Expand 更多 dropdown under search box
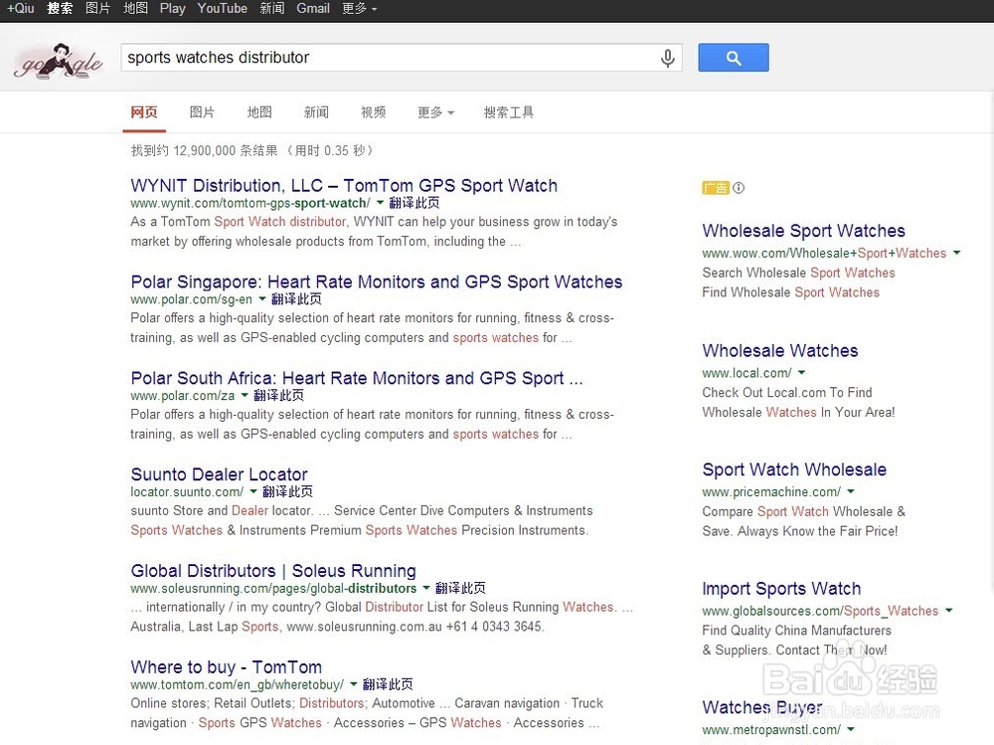This screenshot has height=745, width=994. point(435,112)
